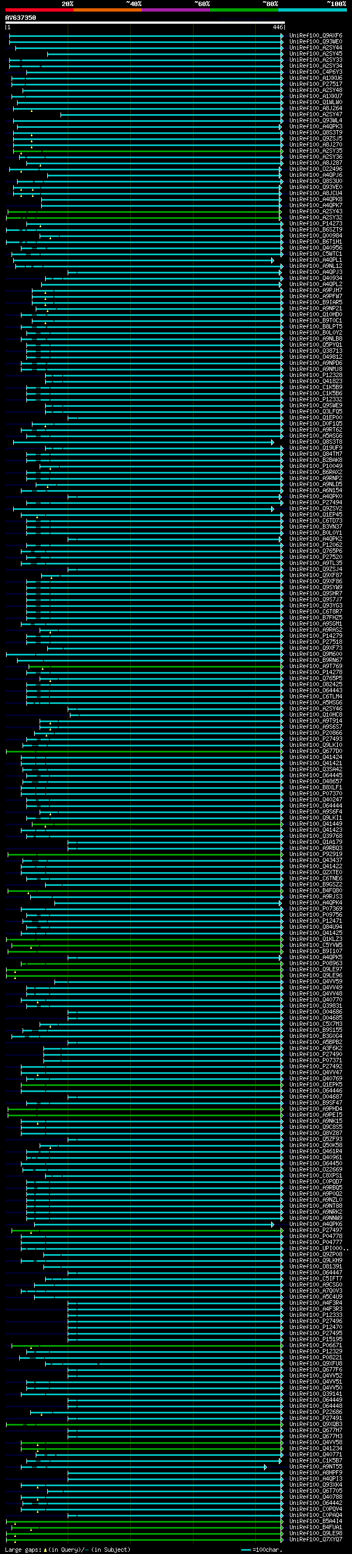Click hit label UniRef100_B6RAX2
352x1554 pixels.
point(316,472)
